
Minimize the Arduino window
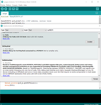pyautogui.click(x=86, y=2)
